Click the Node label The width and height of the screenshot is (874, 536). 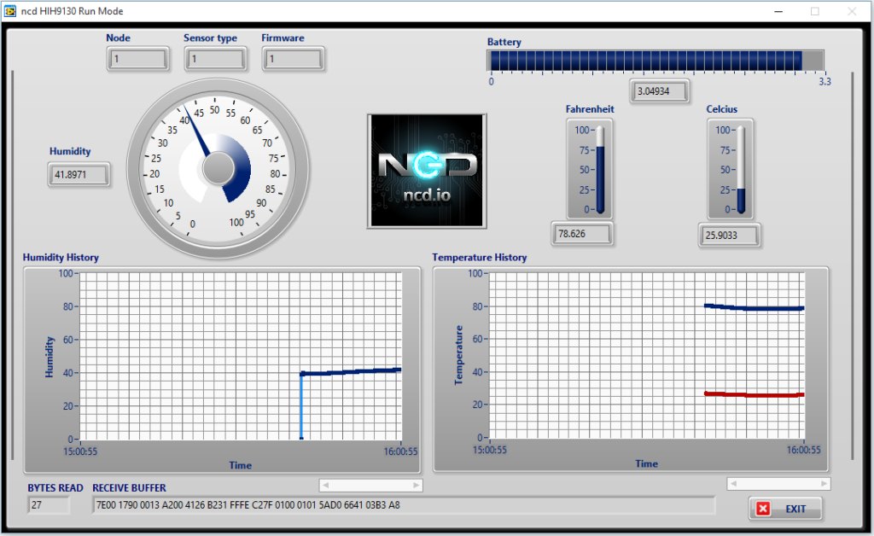pos(118,38)
